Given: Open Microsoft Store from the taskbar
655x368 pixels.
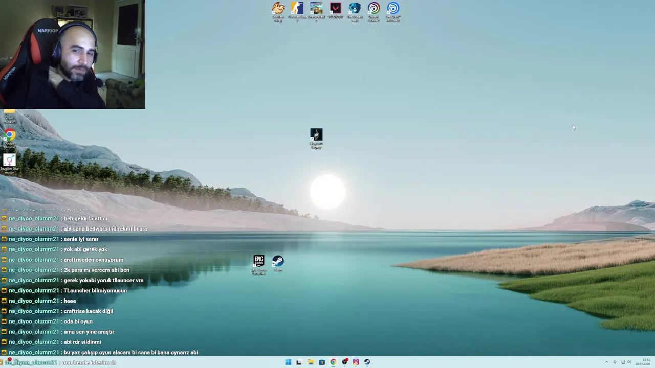Looking at the screenshot, I should [x=322, y=362].
